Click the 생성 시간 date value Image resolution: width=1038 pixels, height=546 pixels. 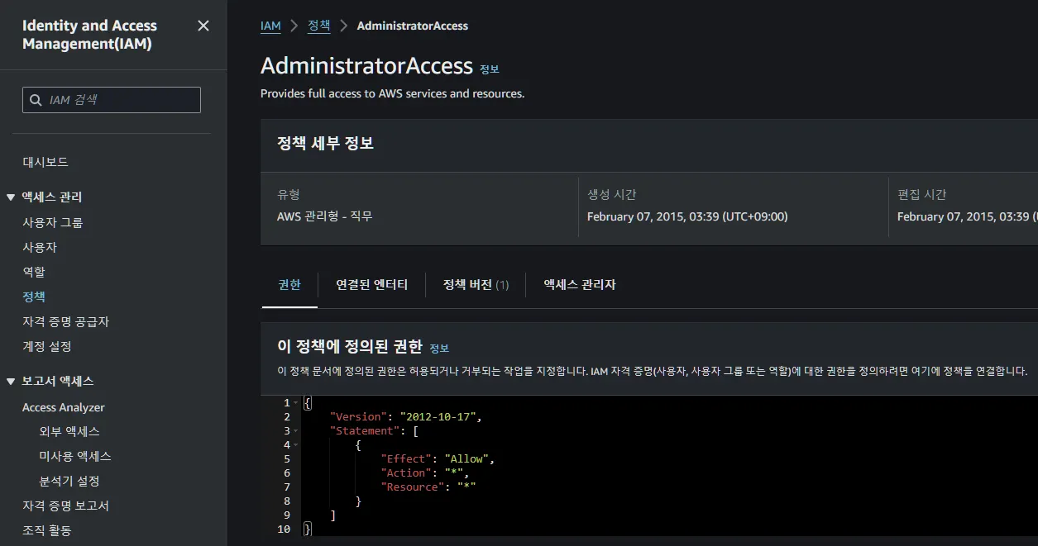[687, 216]
